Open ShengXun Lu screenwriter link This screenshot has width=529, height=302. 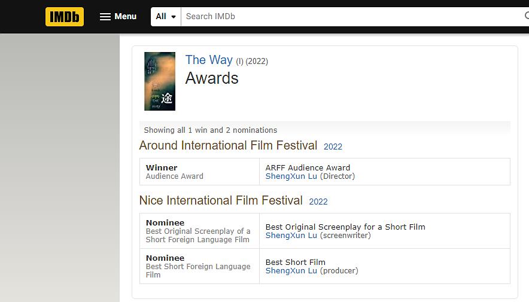pos(291,236)
